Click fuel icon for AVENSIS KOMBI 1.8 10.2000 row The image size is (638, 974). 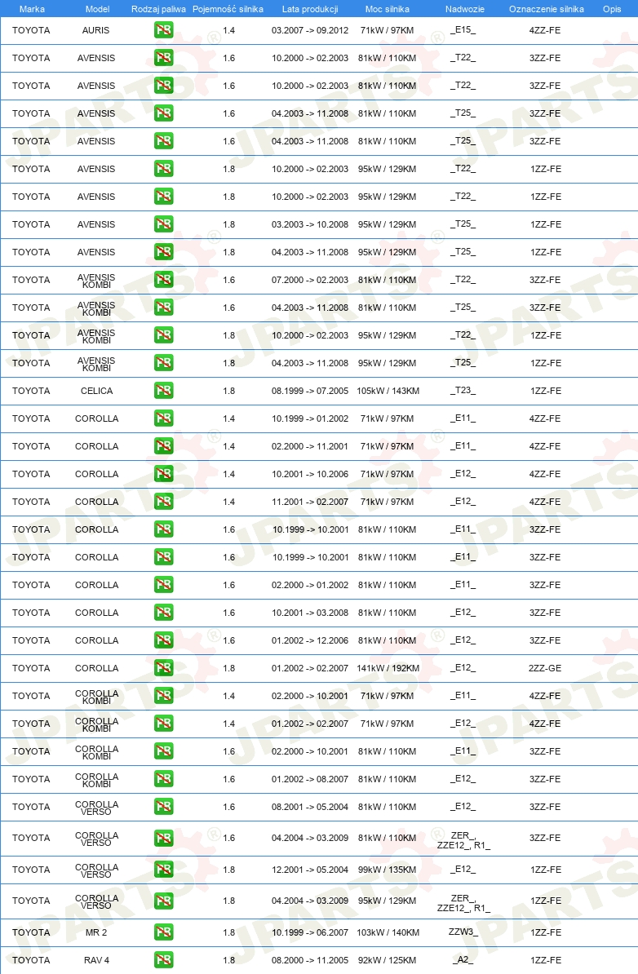[x=164, y=334]
